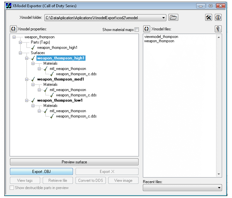Click the XModel Exporter title bar app icon
The height and width of the screenshot is (198, 232).
pos(9,6)
